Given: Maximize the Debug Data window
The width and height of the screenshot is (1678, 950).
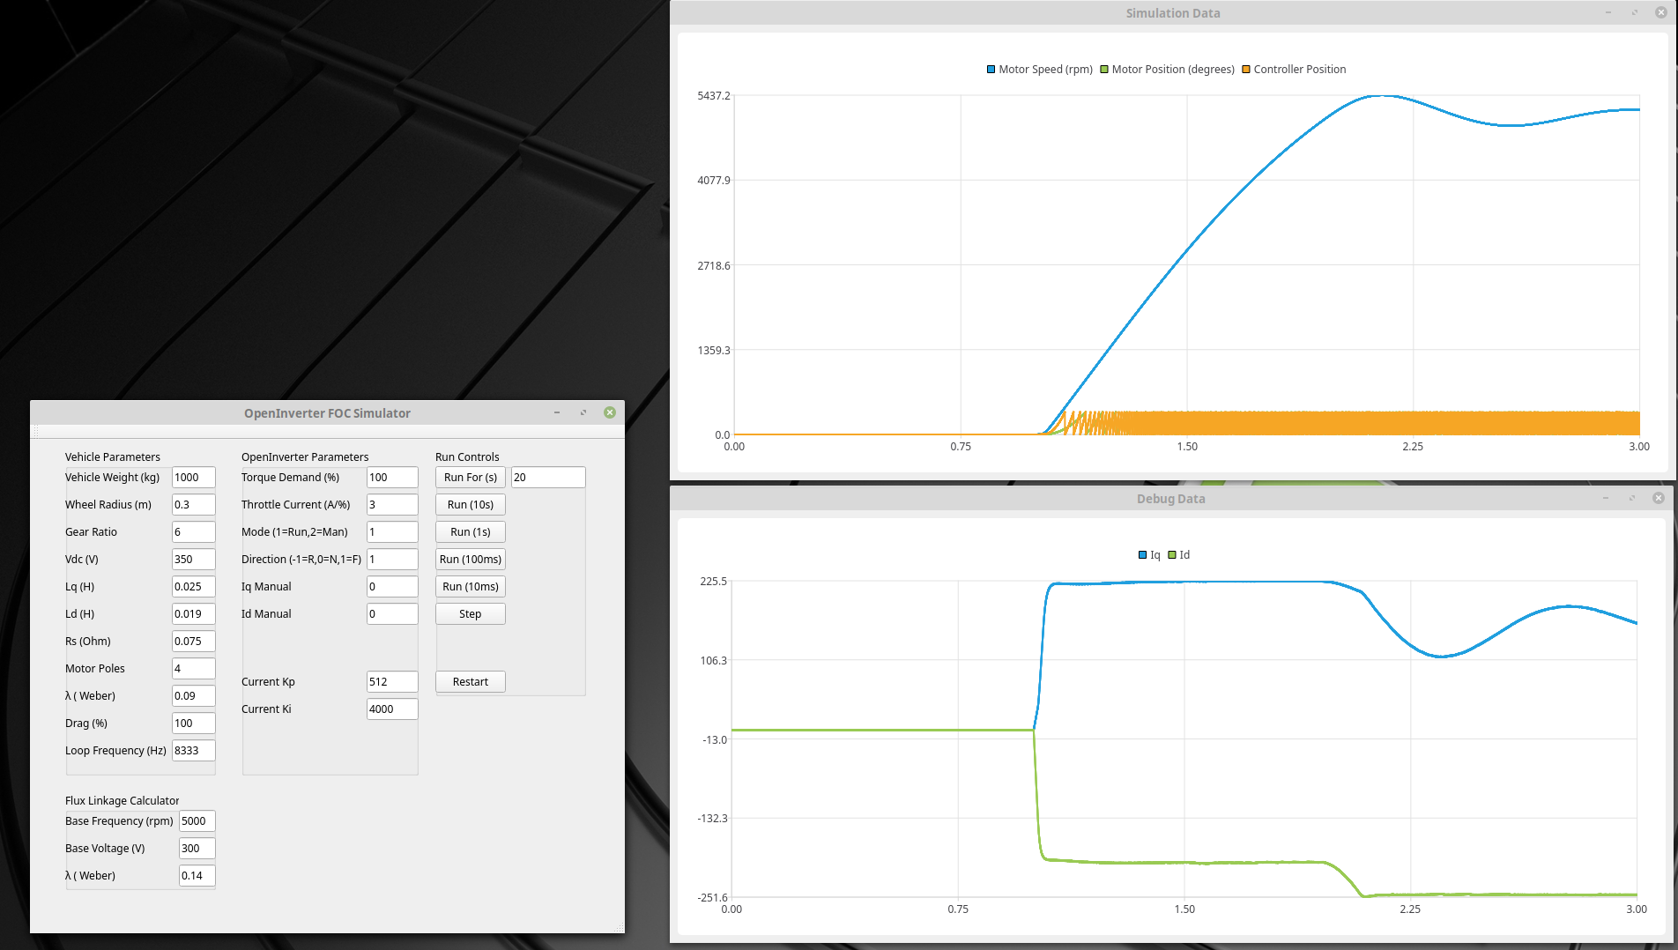Looking at the screenshot, I should point(1632,498).
